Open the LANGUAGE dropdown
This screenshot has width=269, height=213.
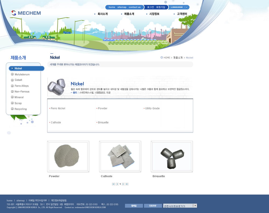point(179,7)
